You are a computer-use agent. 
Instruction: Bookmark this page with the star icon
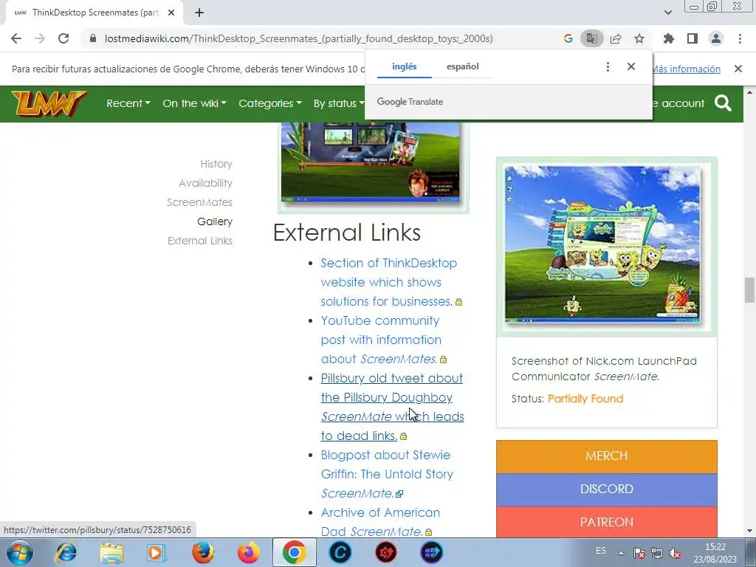tap(639, 38)
